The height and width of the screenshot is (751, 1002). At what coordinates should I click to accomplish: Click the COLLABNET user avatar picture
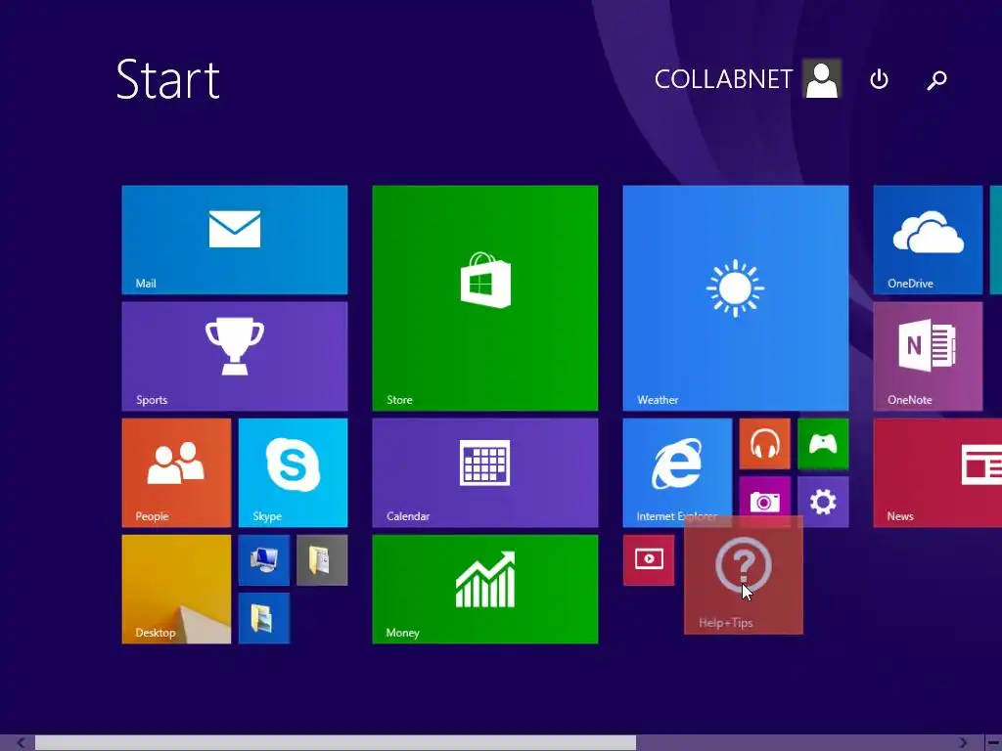click(822, 79)
